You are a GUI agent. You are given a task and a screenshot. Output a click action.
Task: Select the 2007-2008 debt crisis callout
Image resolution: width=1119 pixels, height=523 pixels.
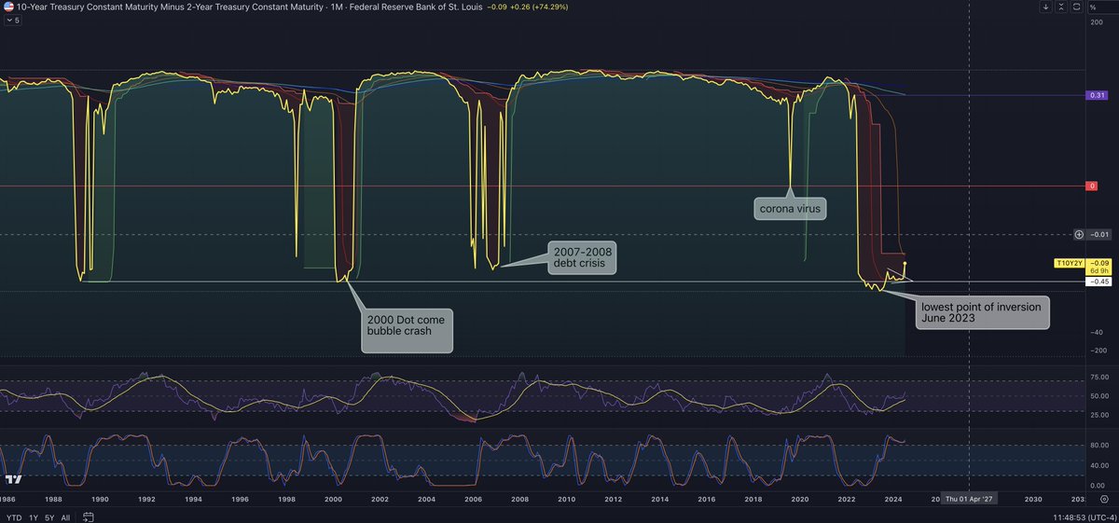[580, 259]
